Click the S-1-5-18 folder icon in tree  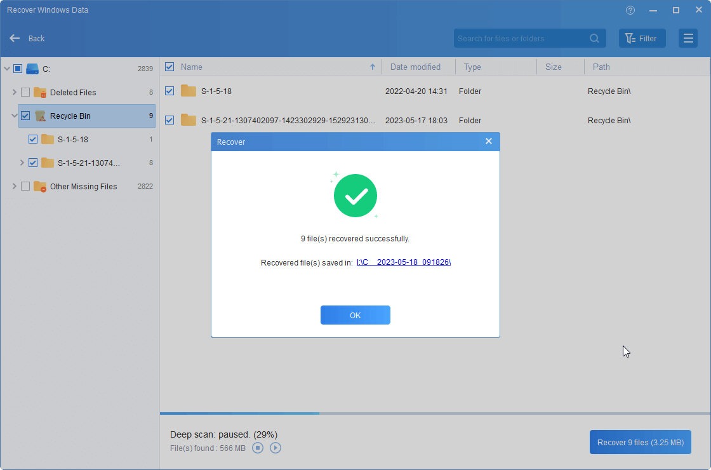48,139
